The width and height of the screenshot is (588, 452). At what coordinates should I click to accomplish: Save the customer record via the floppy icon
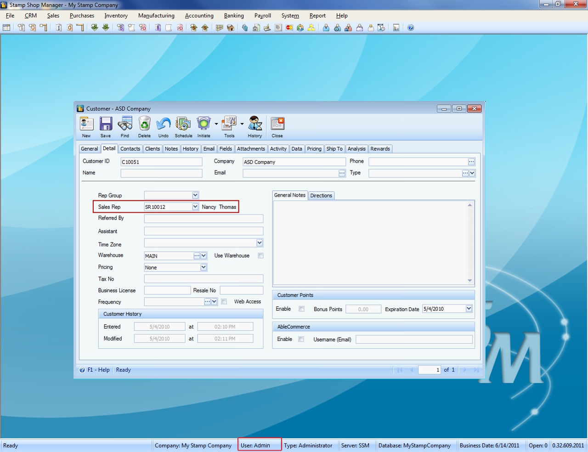[x=106, y=124]
